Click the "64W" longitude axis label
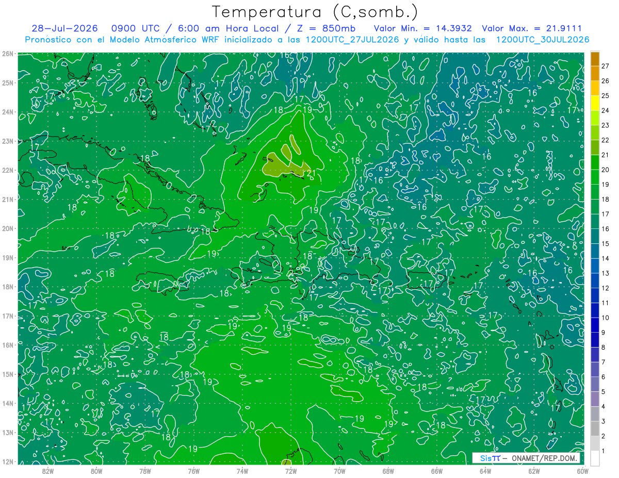The height and width of the screenshot is (478, 619). click(485, 471)
